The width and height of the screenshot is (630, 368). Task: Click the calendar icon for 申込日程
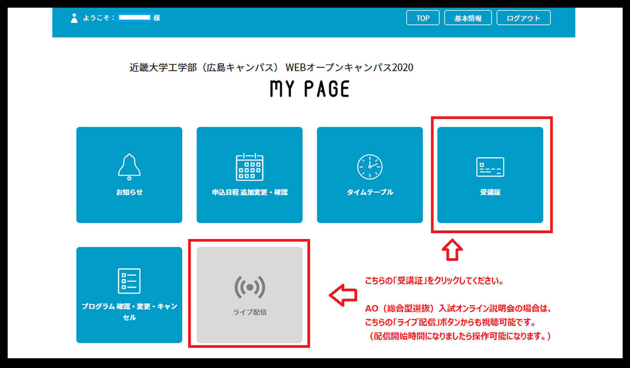[249, 167]
